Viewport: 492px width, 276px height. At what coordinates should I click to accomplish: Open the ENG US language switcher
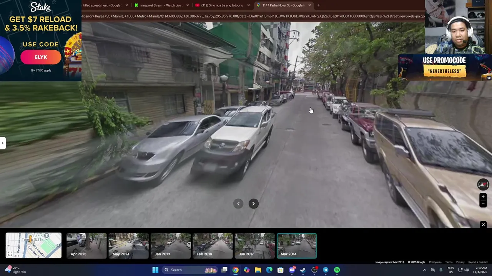click(450, 270)
